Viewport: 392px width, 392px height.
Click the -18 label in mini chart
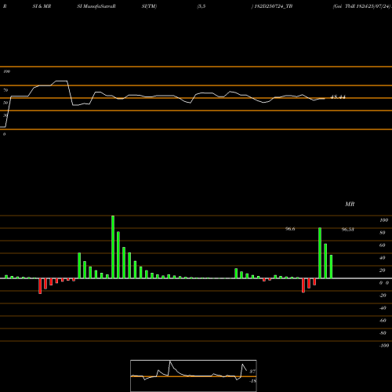click(252, 381)
